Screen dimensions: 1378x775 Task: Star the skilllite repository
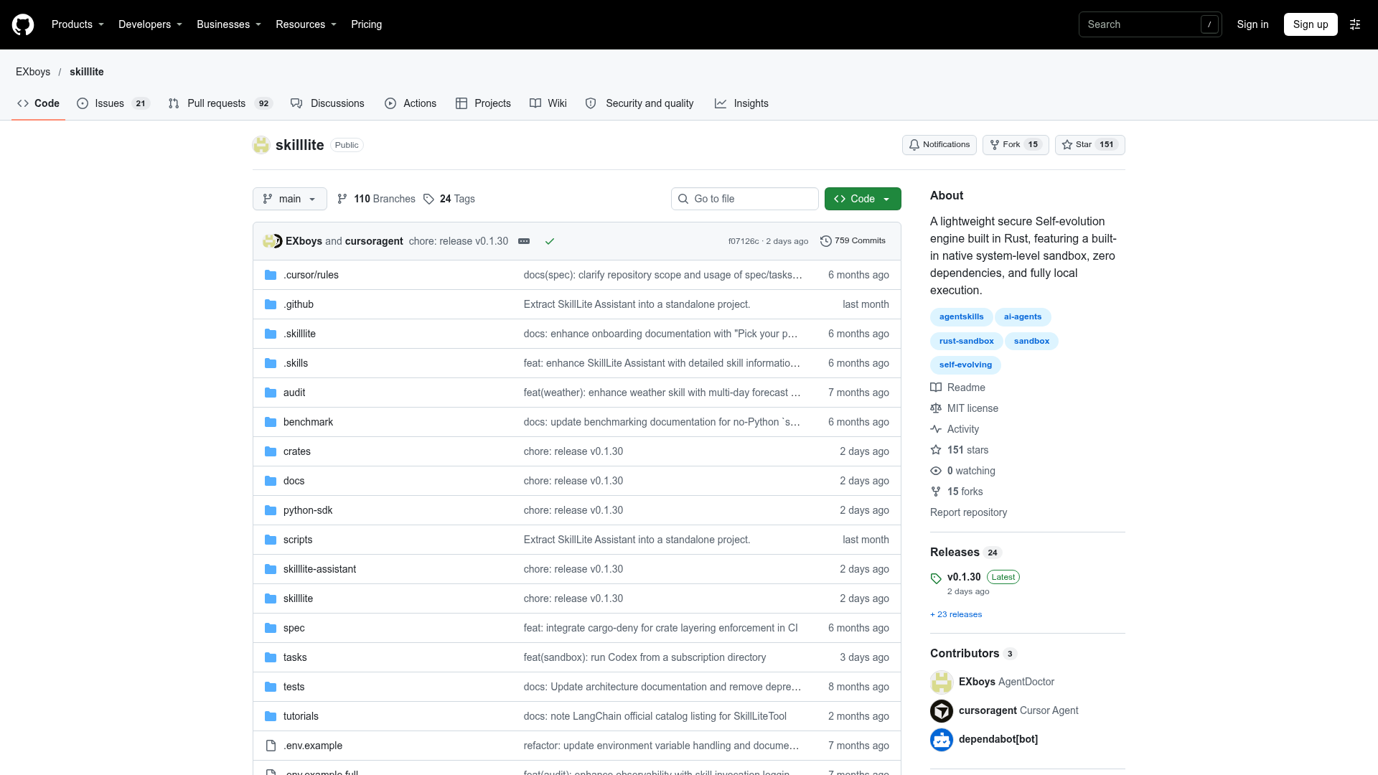pyautogui.click(x=1090, y=145)
